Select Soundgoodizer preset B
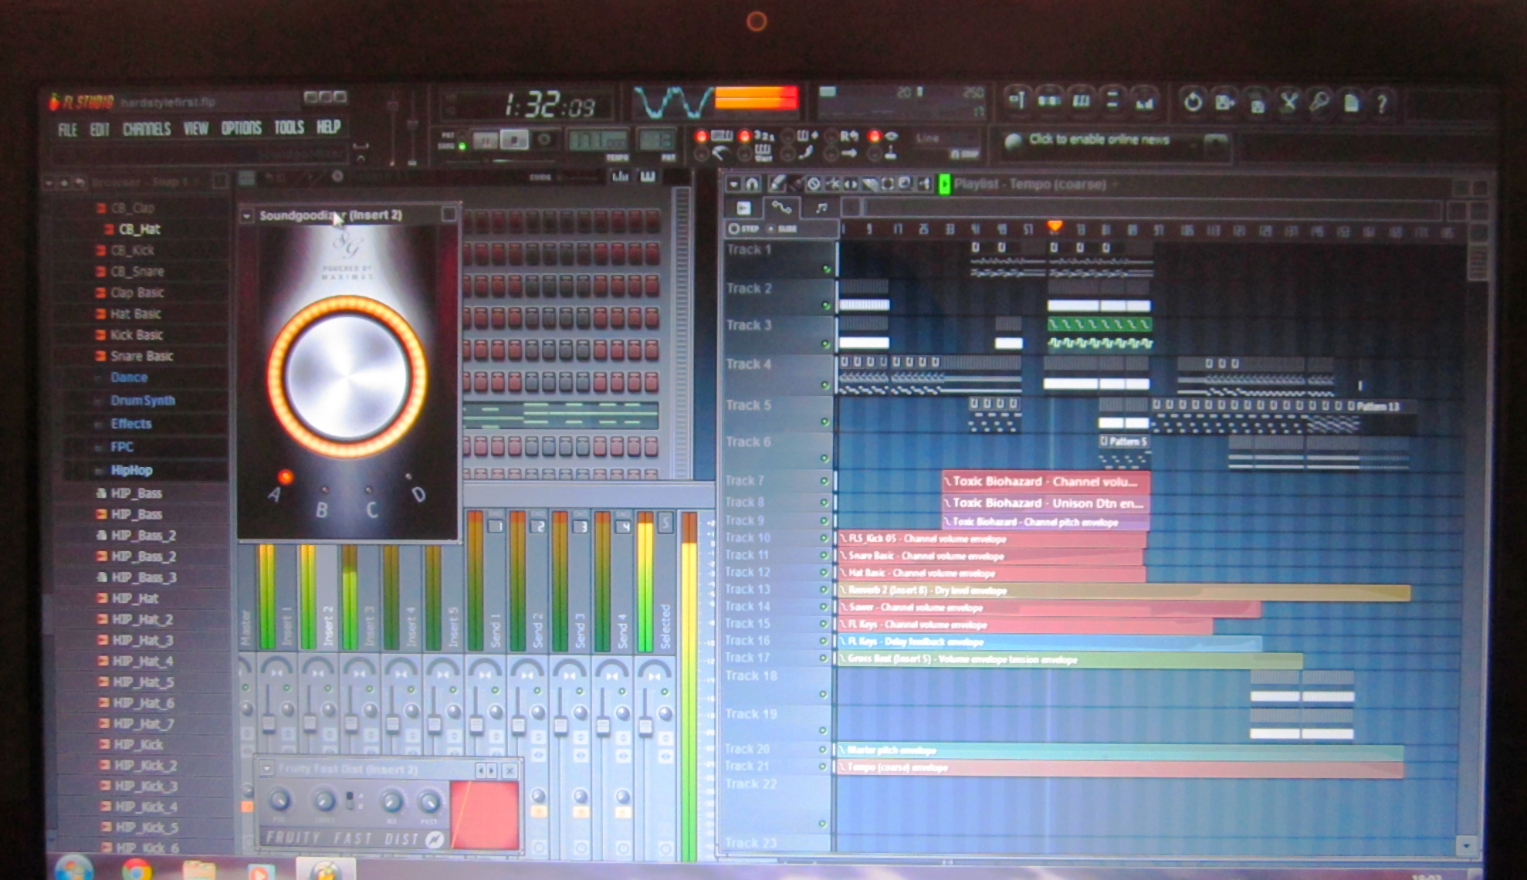This screenshot has height=880, width=1527. pos(325,490)
